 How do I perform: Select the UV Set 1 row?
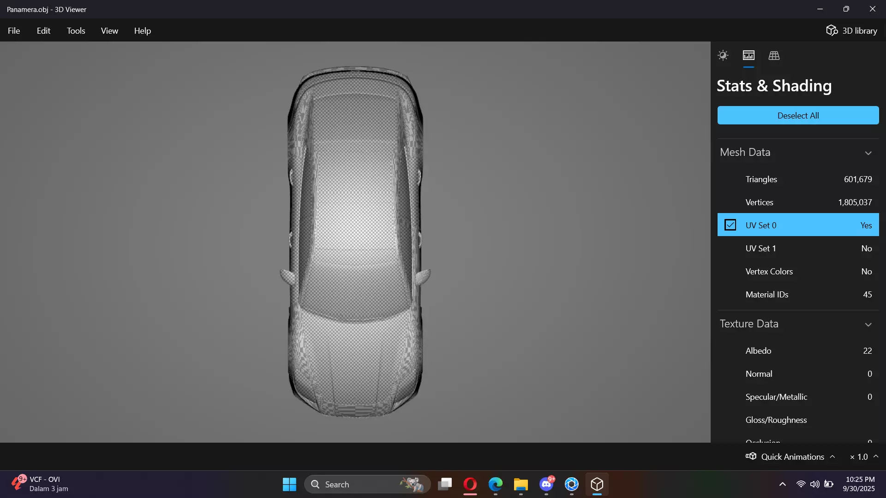tap(798, 248)
